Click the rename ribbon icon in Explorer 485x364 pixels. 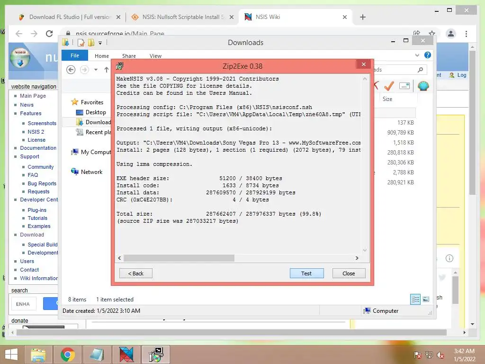(404, 86)
